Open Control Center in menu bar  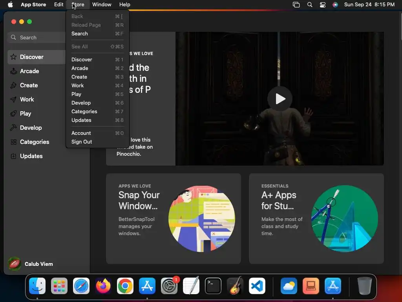pyautogui.click(x=323, y=5)
